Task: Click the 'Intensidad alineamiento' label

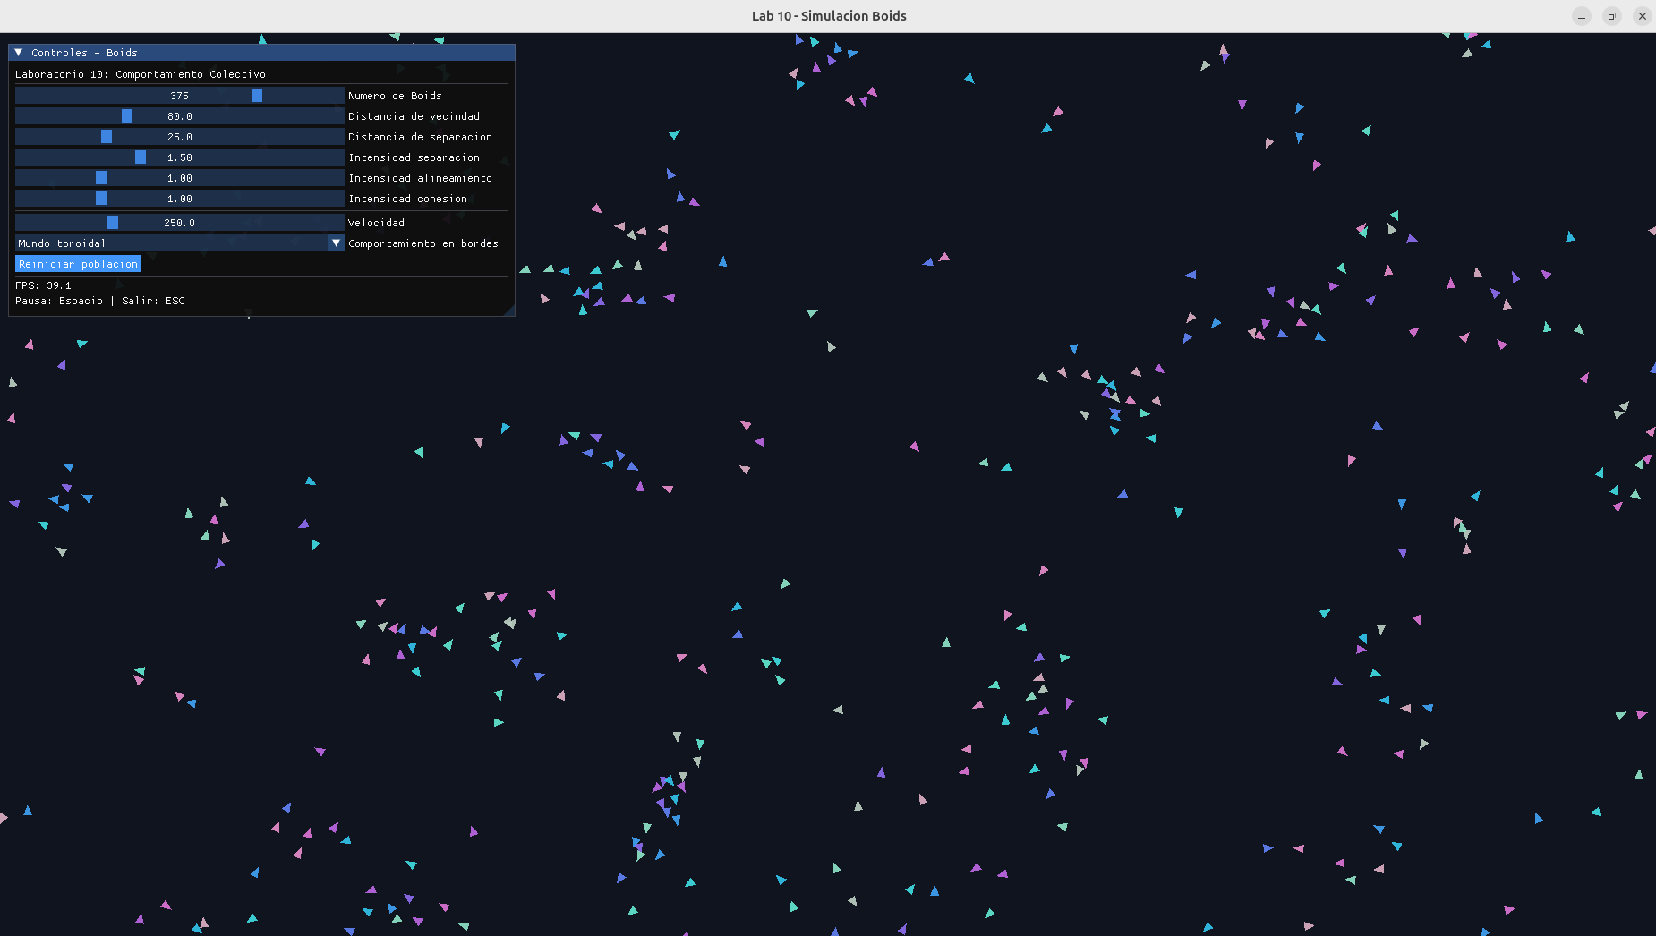Action: click(420, 178)
